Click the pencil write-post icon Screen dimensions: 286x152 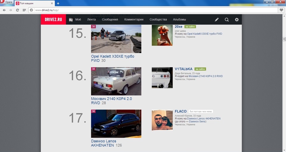pyautogui.click(x=217, y=20)
